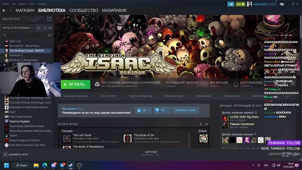Click the Возможно, позже button
The height and width of the screenshot is (170, 302).
tap(185, 110)
